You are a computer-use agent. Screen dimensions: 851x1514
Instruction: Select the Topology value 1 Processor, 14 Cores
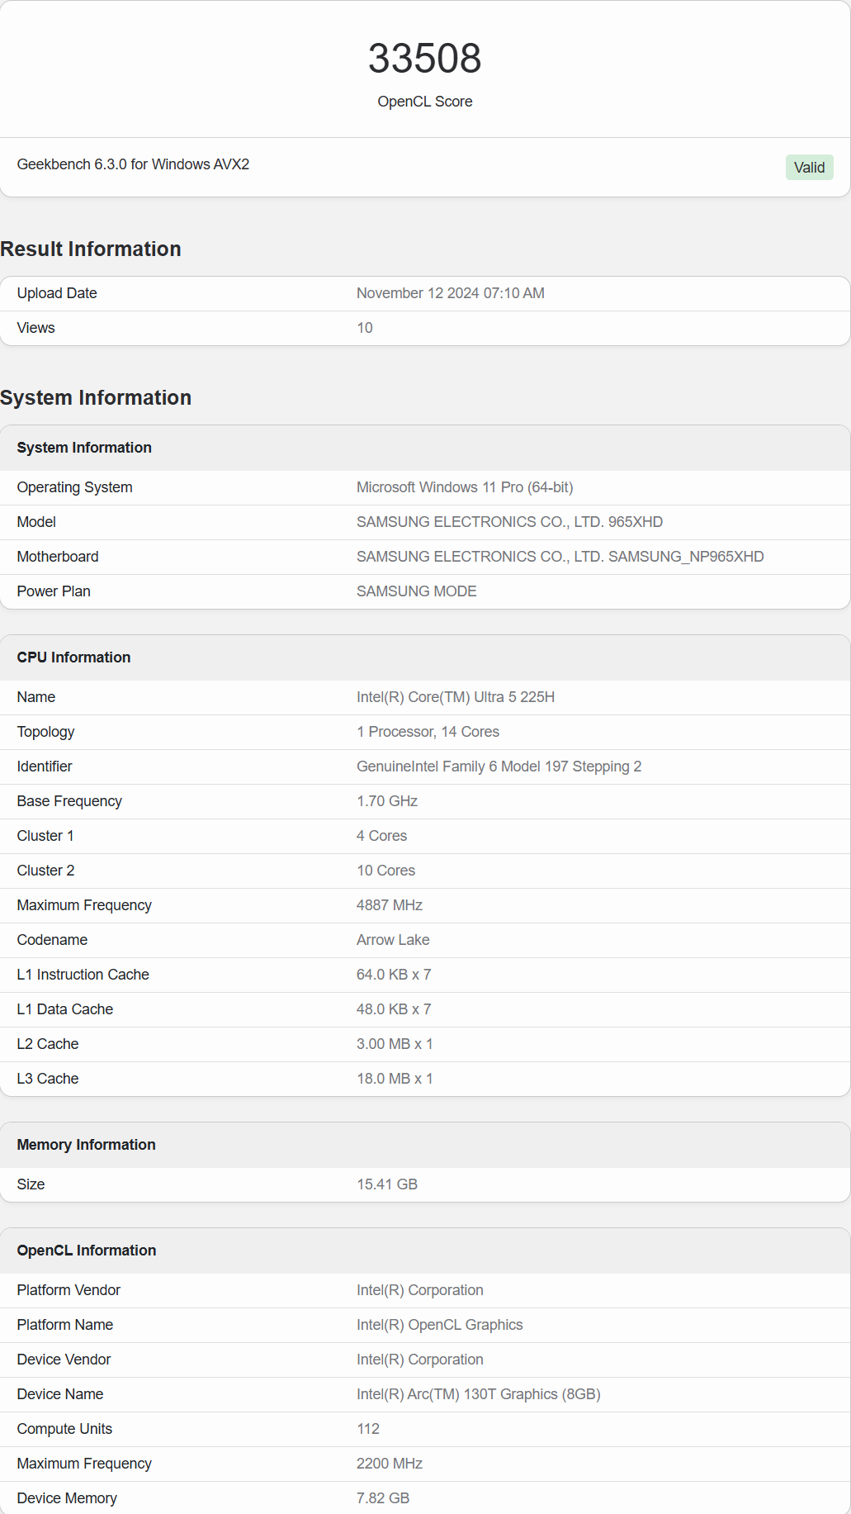428,732
